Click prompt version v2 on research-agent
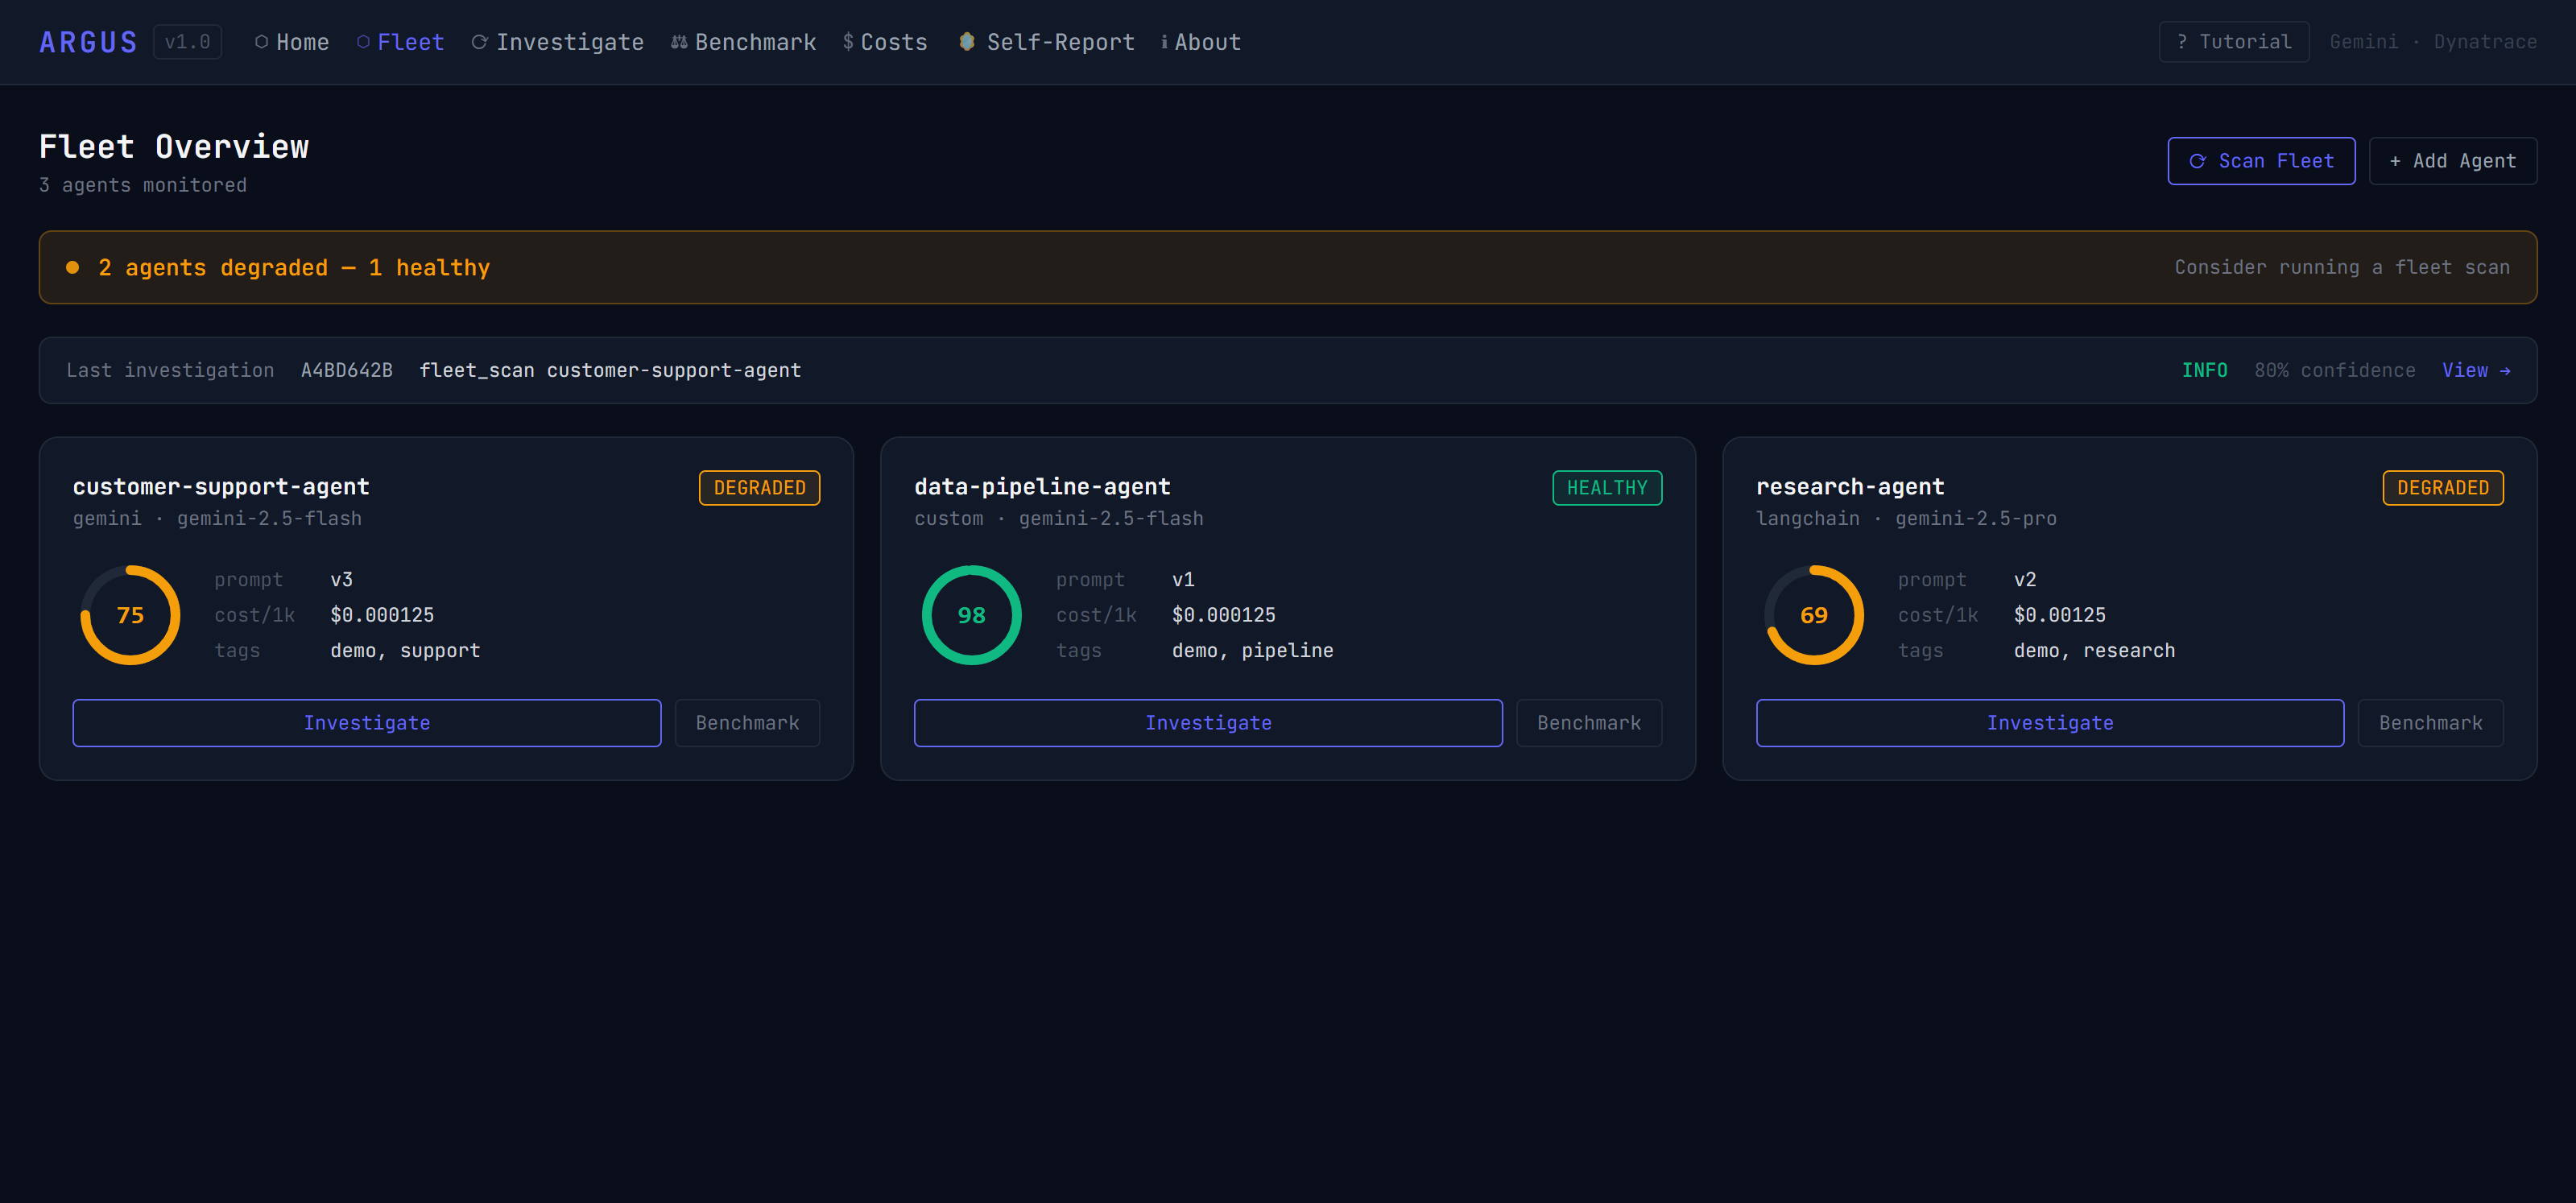2576x1203 pixels. pos(2025,580)
